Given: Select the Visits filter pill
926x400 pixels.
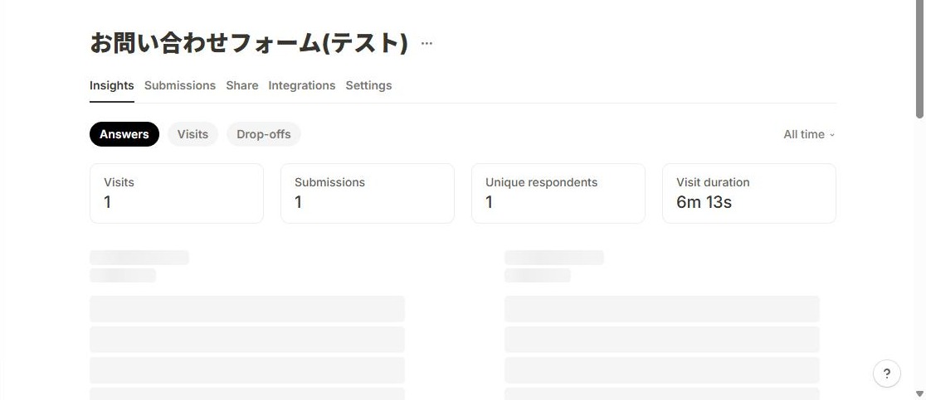Looking at the screenshot, I should pyautogui.click(x=193, y=134).
